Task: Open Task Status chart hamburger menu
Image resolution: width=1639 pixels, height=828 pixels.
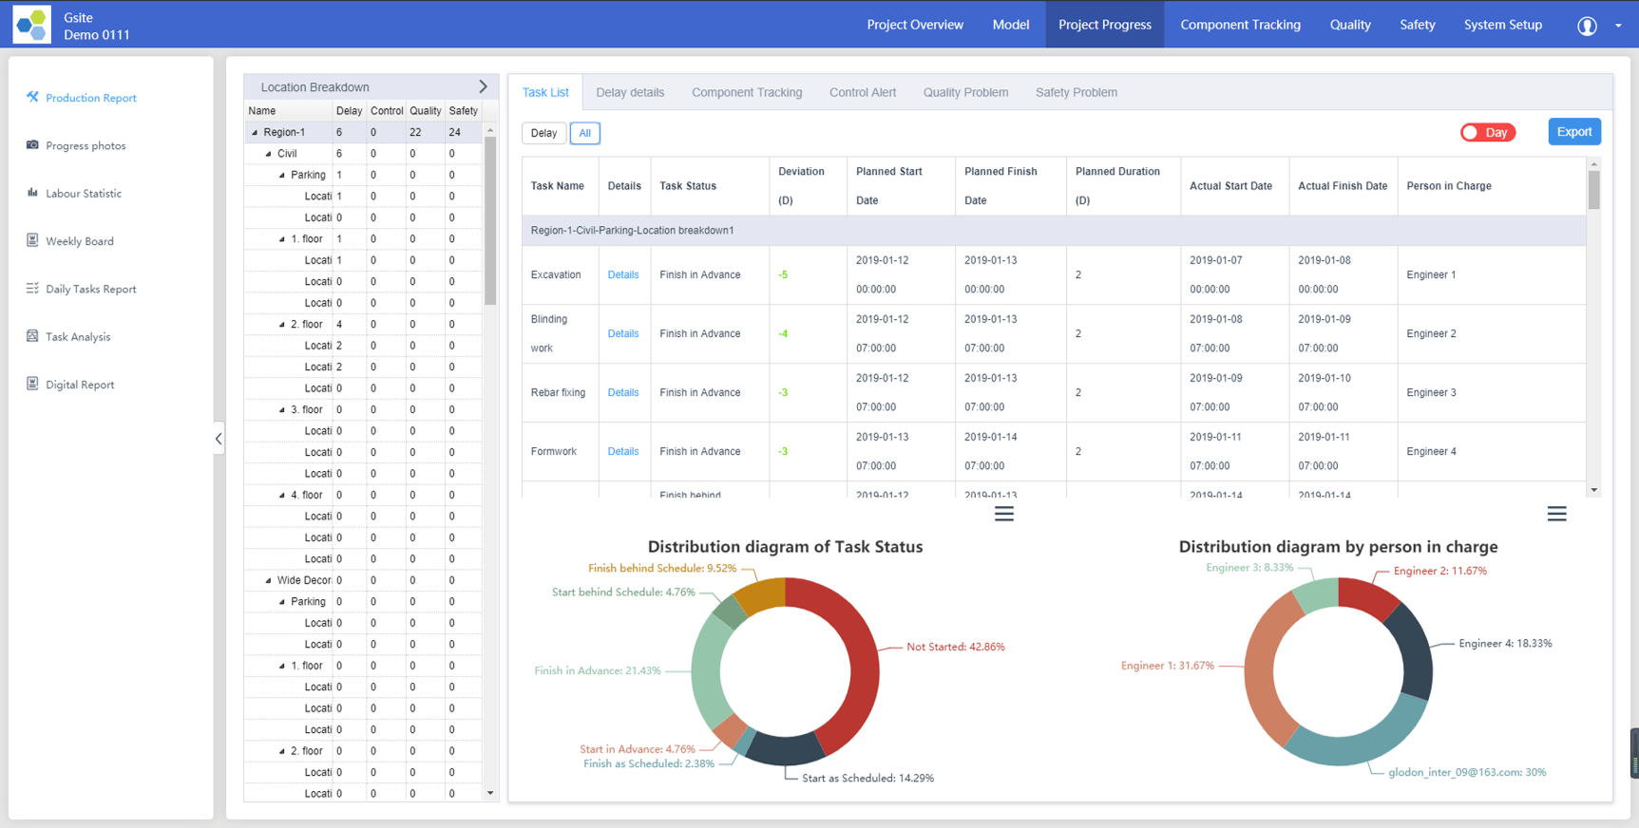Action: coord(1003,514)
